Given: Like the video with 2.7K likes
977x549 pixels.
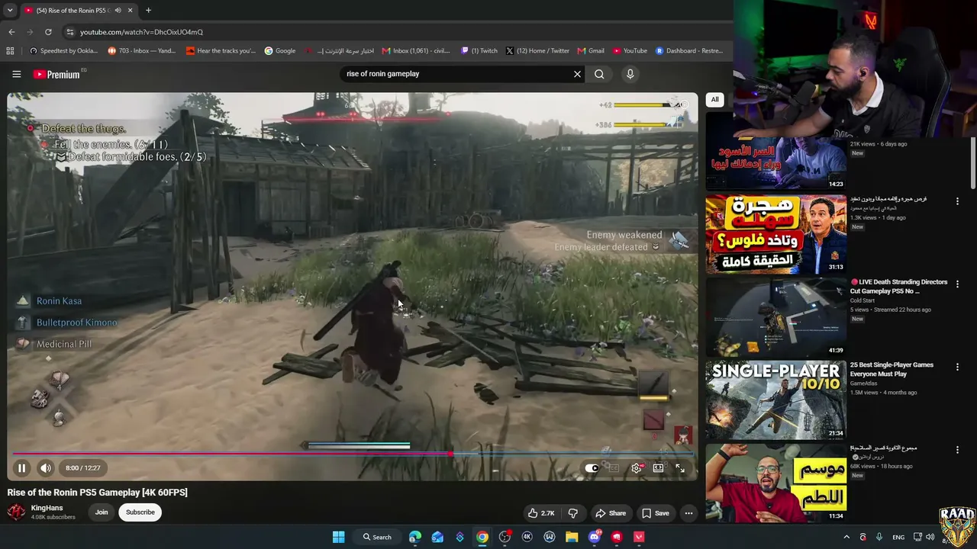Looking at the screenshot, I should [540, 513].
